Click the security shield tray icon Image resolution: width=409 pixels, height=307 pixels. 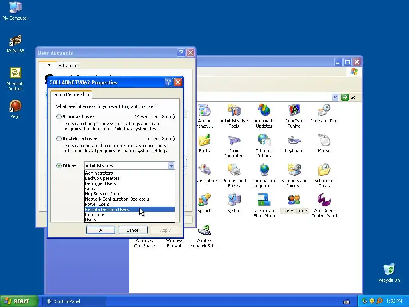[372, 301]
